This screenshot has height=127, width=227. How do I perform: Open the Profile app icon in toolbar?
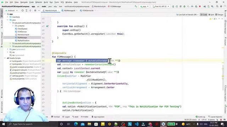tap(192, 6)
